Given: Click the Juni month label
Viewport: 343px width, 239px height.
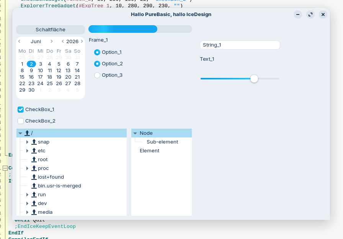Looking at the screenshot, I should point(36,42).
